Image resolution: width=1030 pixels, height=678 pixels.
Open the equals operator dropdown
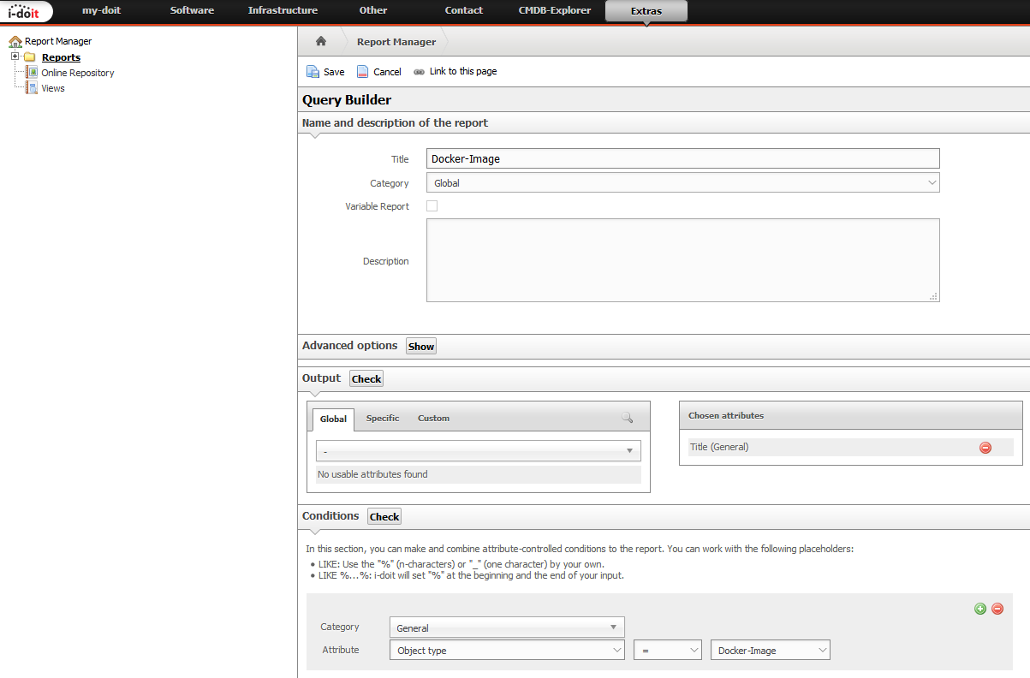point(668,651)
